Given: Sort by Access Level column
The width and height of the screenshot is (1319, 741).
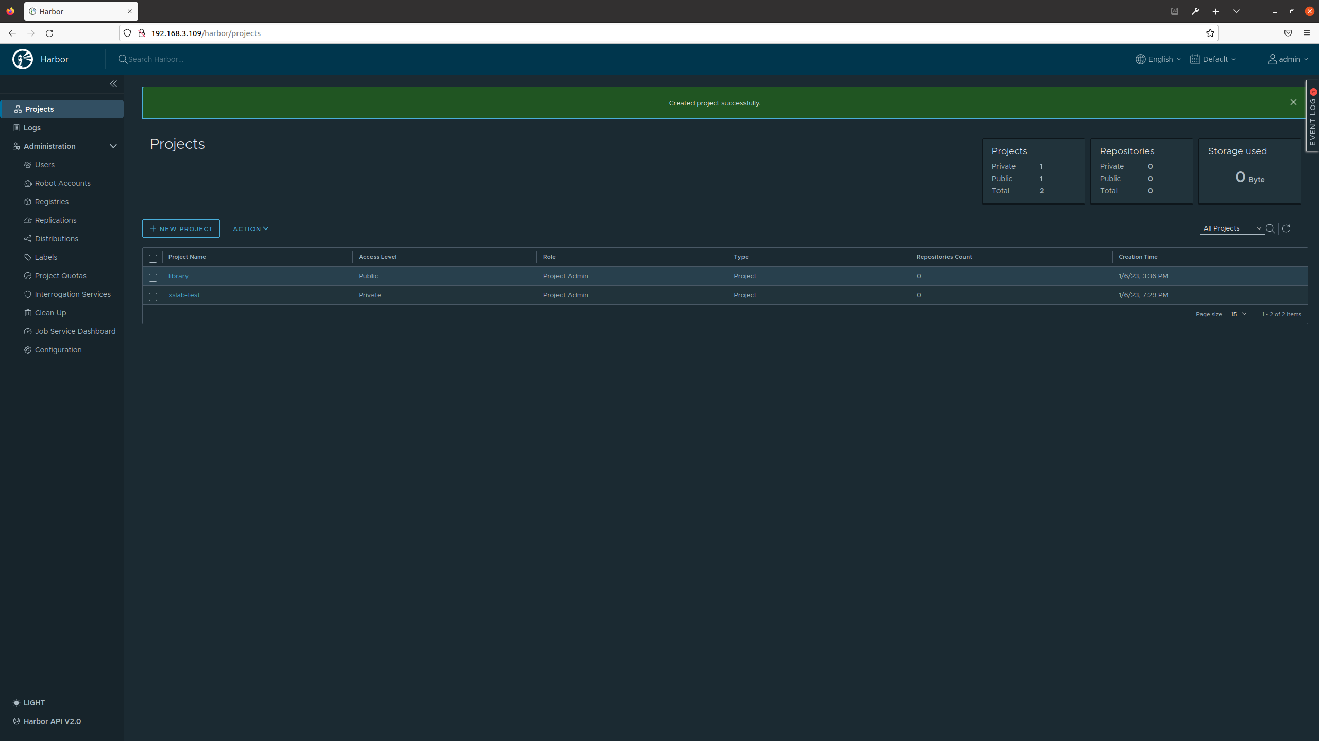Looking at the screenshot, I should click(378, 257).
